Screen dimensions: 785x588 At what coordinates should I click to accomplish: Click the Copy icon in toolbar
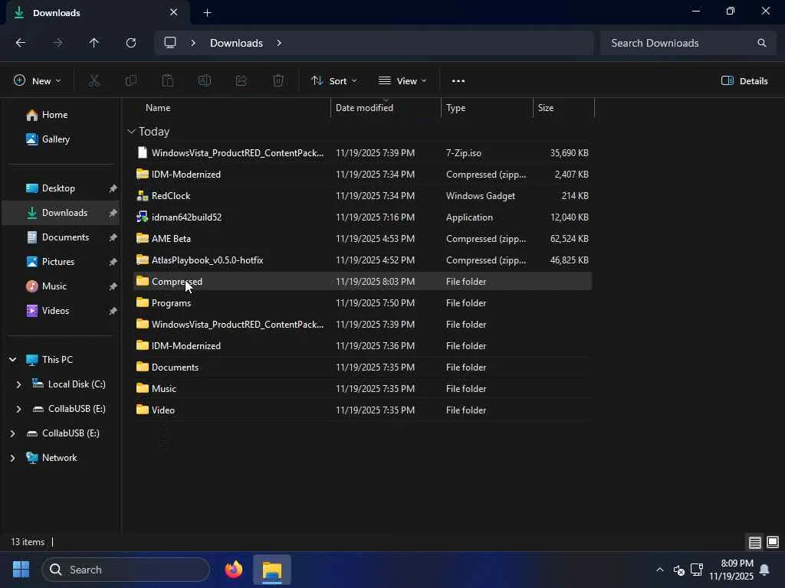(130, 80)
